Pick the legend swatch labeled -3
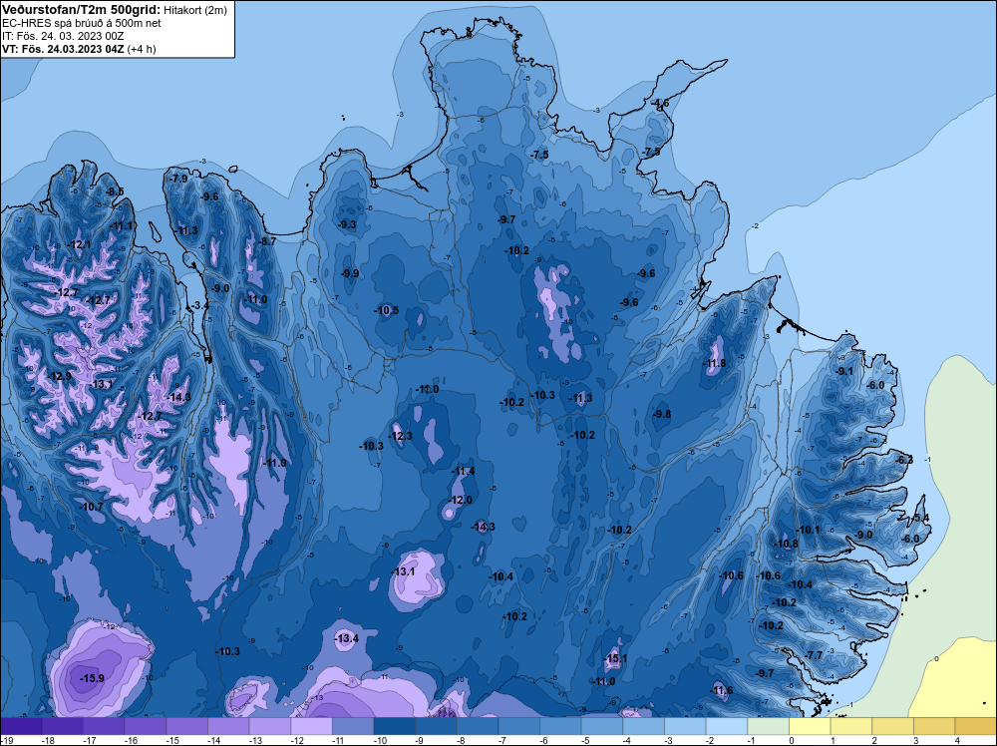Screen dimensions: 997x746 686,726
